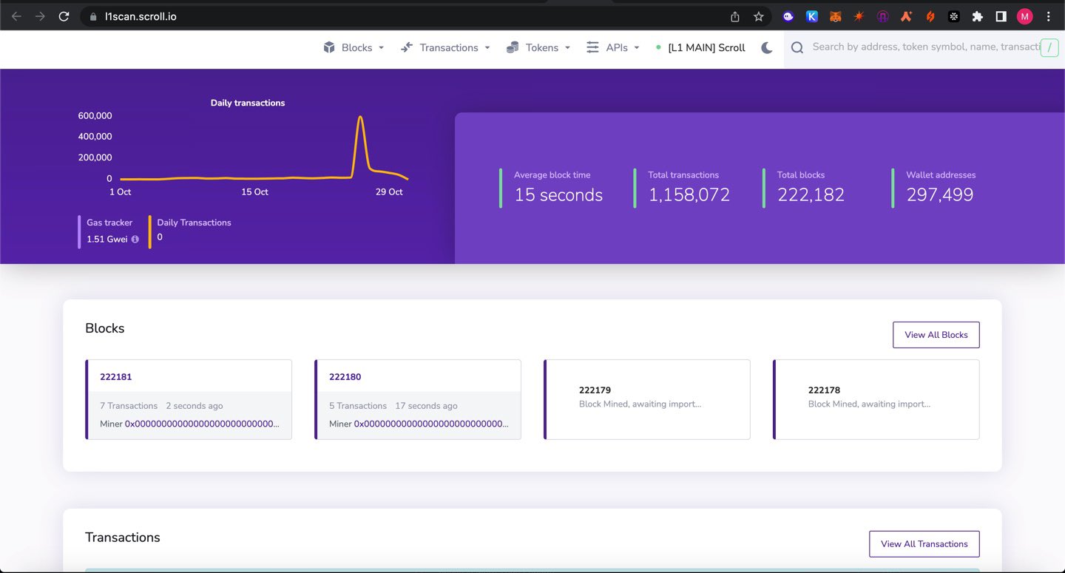Click the Tokens coins icon in navbar

pyautogui.click(x=513, y=47)
